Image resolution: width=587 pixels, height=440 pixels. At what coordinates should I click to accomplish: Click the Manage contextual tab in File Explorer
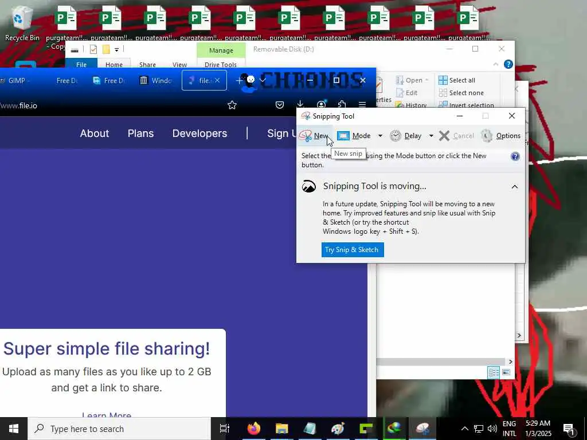coord(221,50)
